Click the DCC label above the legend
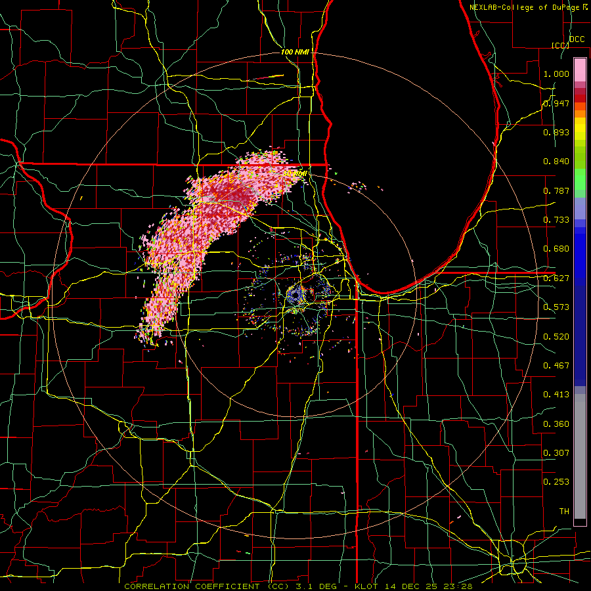Viewport: 591px width, 591px height. click(577, 39)
